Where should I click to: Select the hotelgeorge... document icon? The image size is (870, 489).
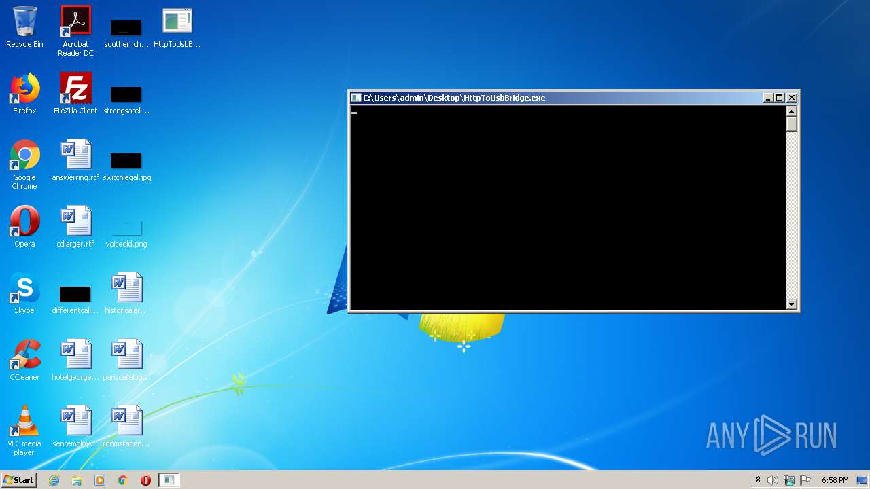75,361
